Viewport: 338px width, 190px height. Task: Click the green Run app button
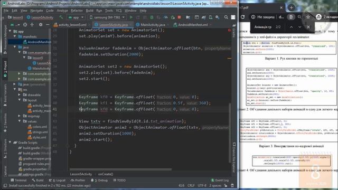pos(131,17)
